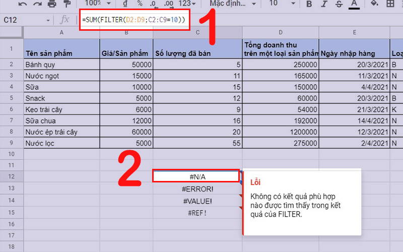
Task: Open the 'Mặc định' font menu
Action: coord(230,4)
